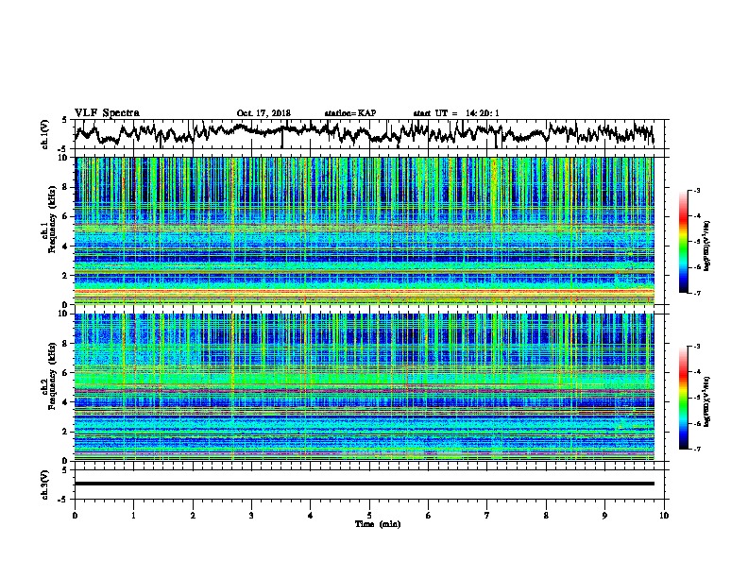Viewport: 748px width, 578px height.
Task: Click time axis tick label "7"
Action: [487, 516]
